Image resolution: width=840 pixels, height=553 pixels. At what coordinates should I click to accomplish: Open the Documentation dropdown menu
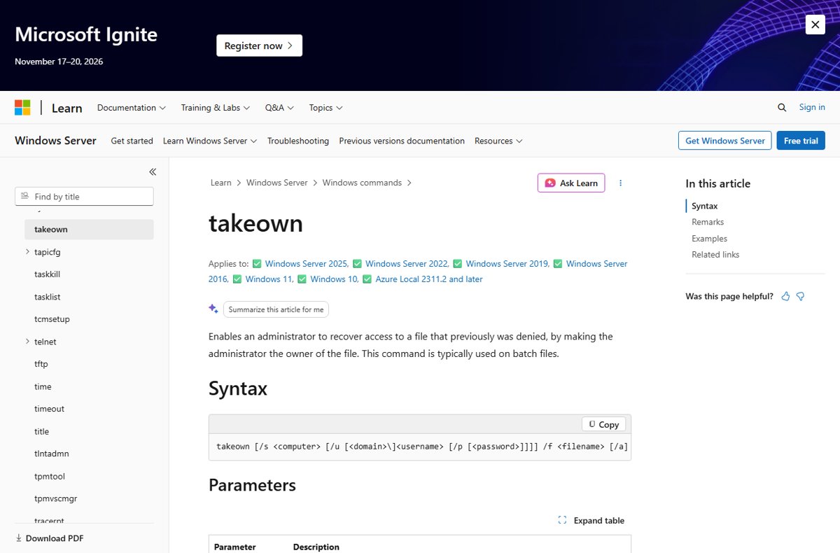pos(132,108)
